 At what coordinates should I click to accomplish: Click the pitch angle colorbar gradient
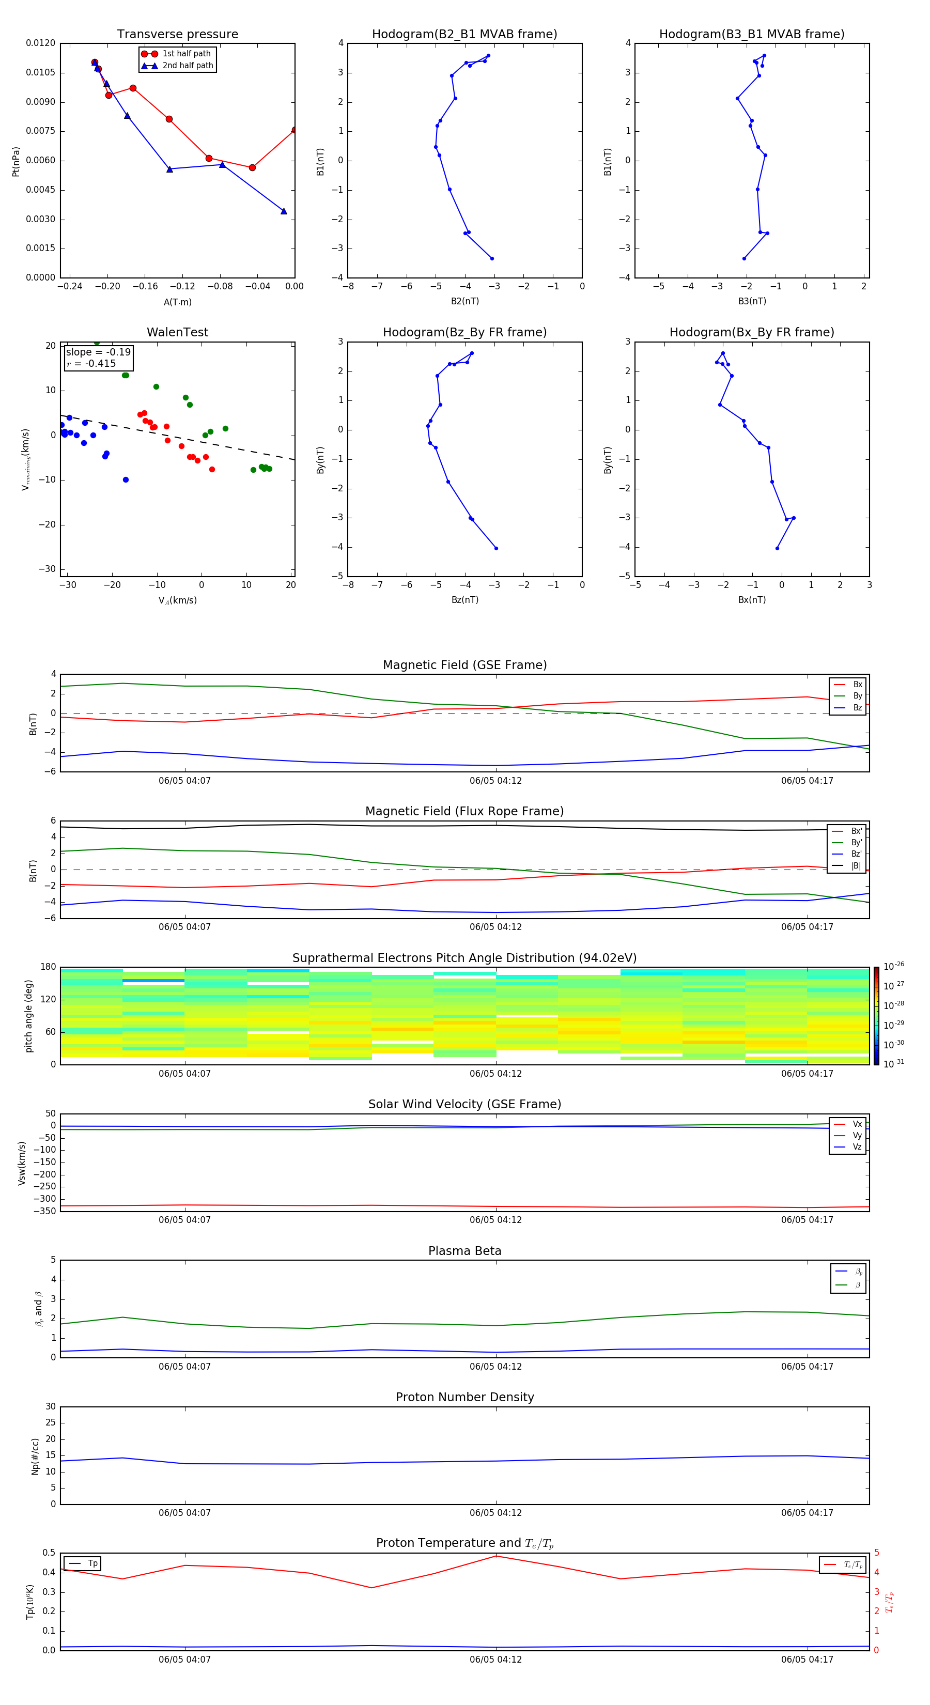[x=876, y=1016]
